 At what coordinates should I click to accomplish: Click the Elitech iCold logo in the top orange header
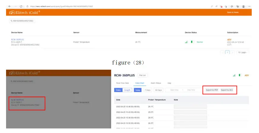tap(25, 12)
